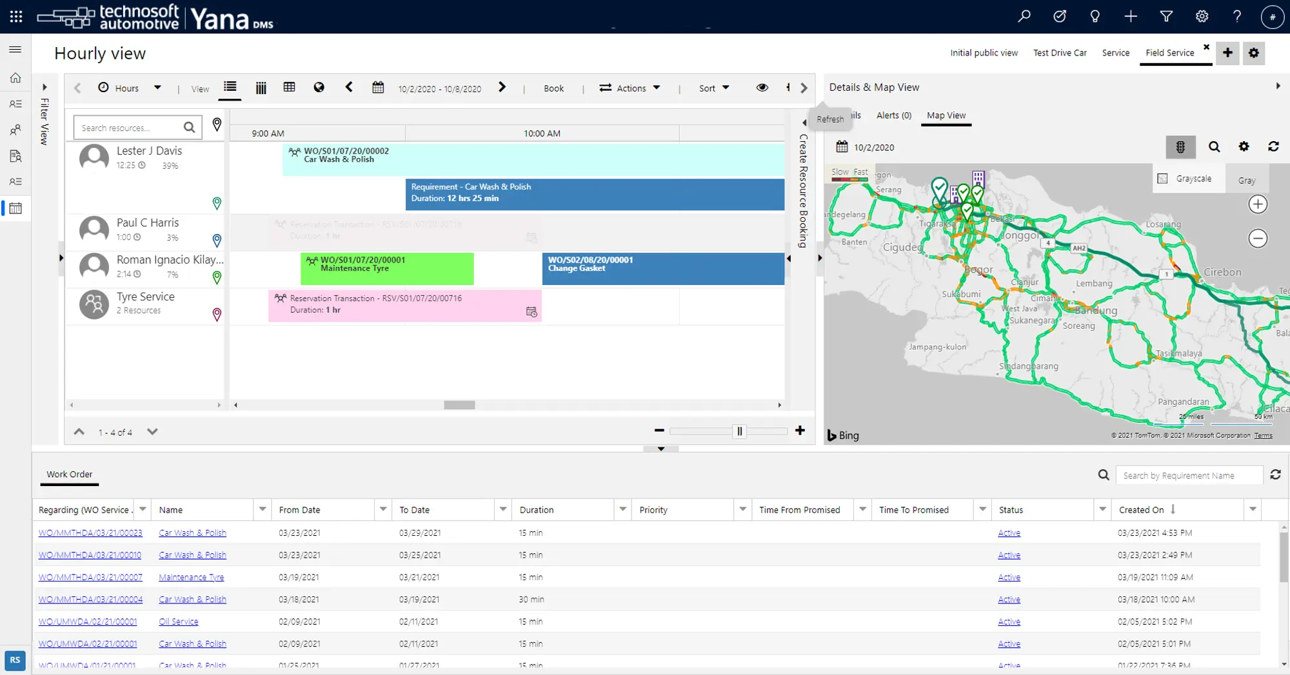Open the app launcher grid icon
Viewport: 1290px width, 675px height.
click(16, 17)
